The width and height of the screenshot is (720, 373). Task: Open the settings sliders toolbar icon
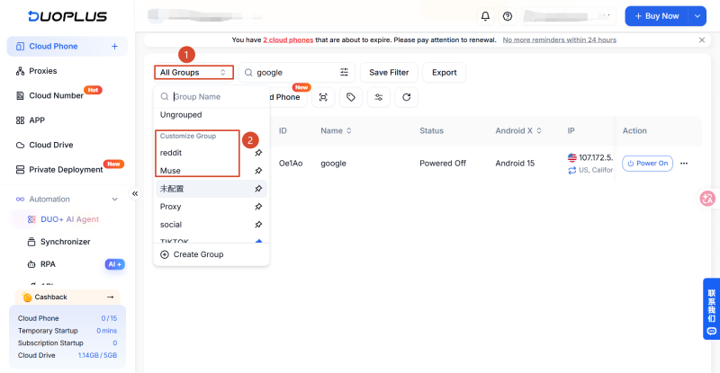tap(378, 97)
